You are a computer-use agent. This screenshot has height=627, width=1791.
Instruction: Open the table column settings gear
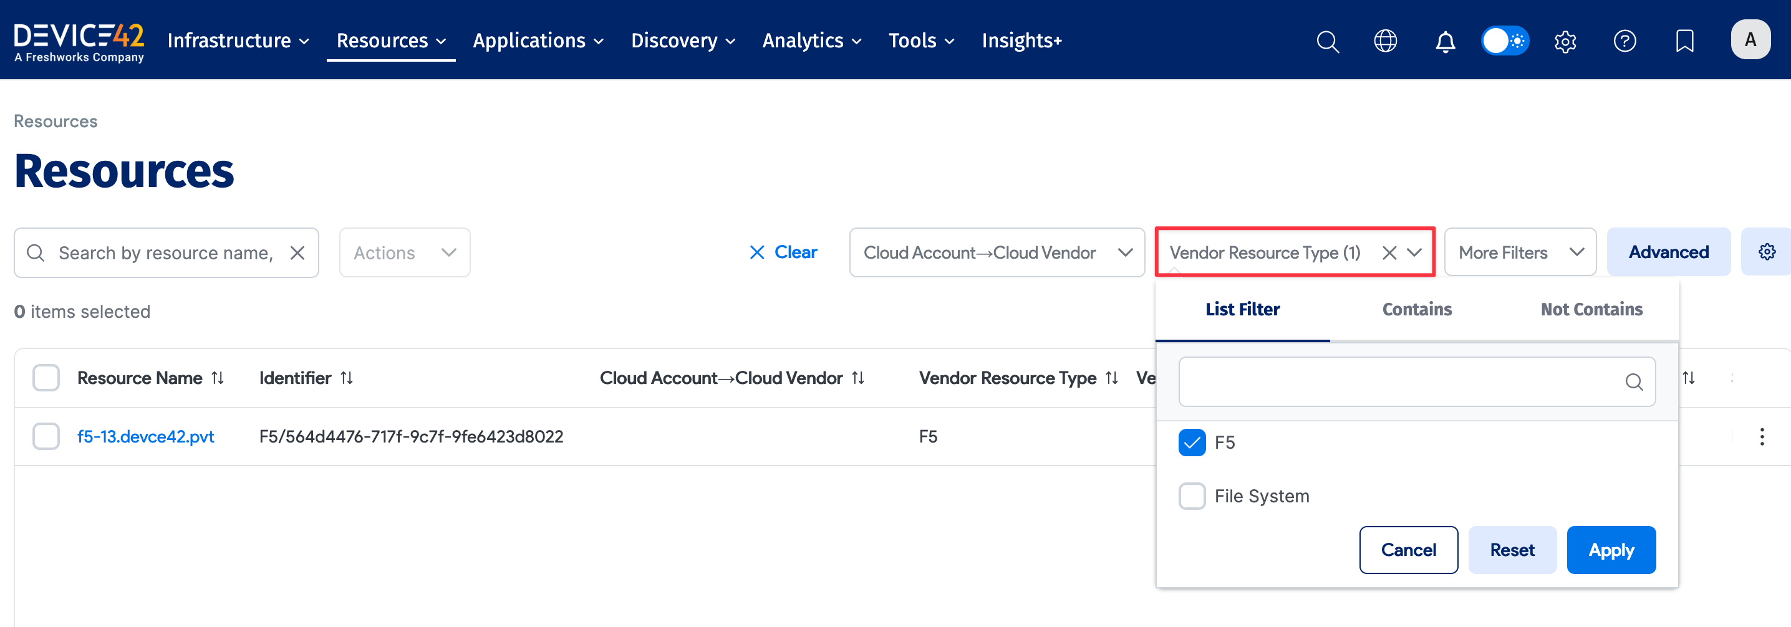point(1766,252)
